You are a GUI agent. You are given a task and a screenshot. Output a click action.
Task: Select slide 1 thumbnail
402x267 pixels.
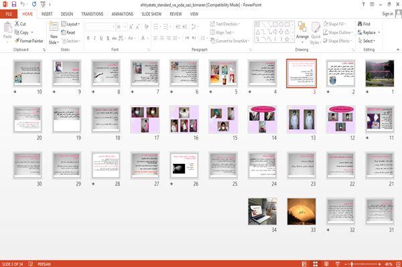click(380, 74)
